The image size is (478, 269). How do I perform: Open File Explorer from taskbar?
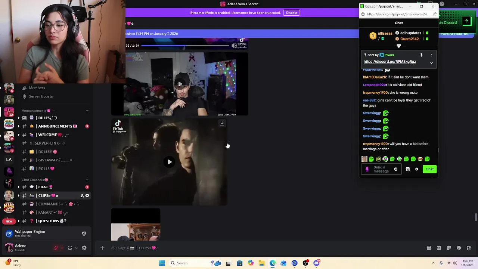(x=261, y=263)
